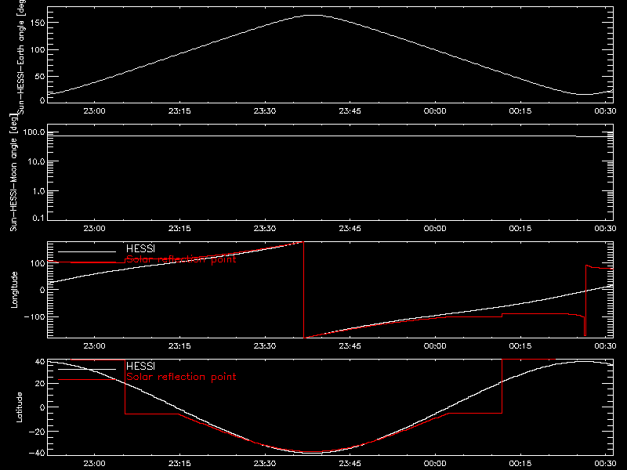Click HESSI legend text in Latitude plot
This screenshot has height=470, width=627.
(x=140, y=366)
